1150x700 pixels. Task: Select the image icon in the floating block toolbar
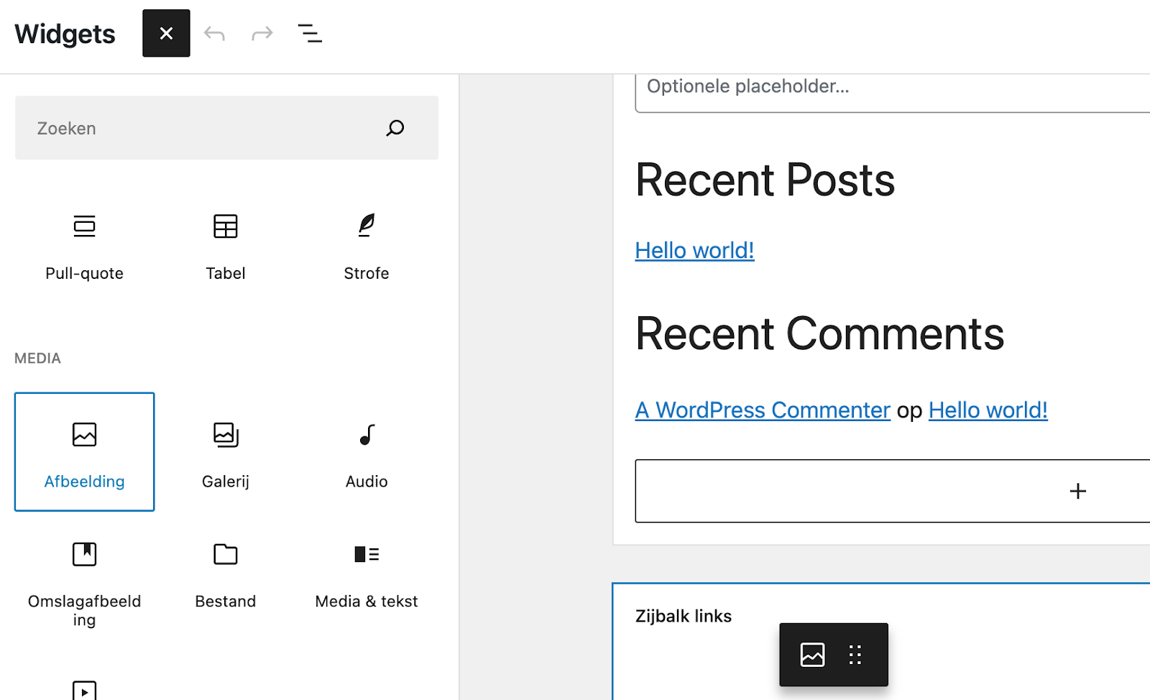[x=811, y=654]
